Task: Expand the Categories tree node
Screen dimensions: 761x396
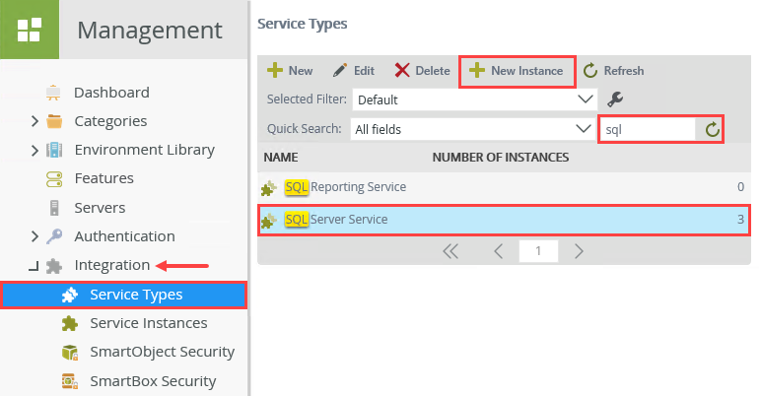Action: coord(35,122)
